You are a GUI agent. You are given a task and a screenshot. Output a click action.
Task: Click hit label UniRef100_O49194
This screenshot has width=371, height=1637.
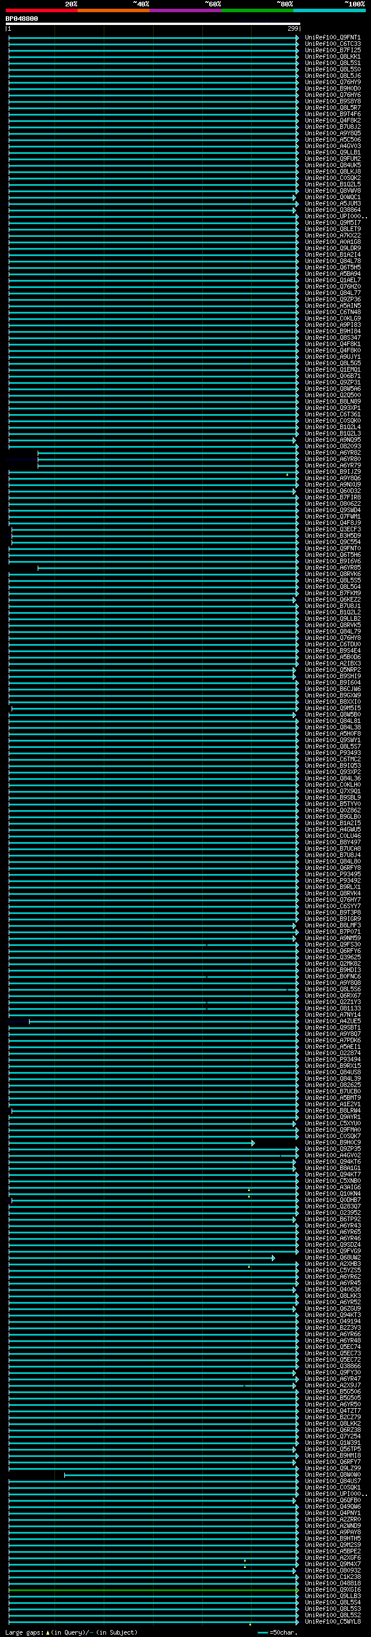point(332,1322)
